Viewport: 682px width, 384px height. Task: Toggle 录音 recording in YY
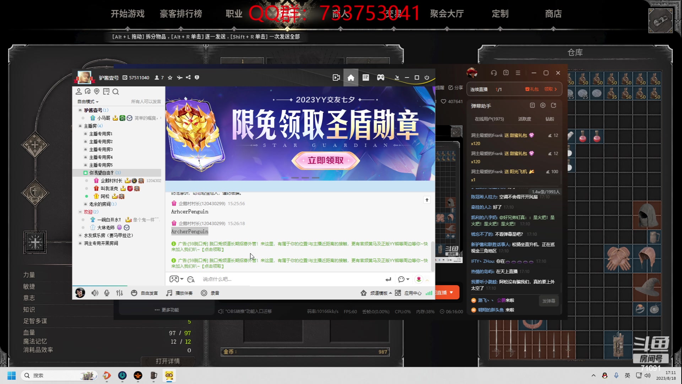point(210,293)
